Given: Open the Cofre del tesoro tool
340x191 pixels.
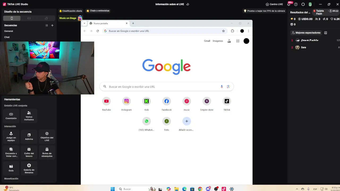Looking at the screenshot, I should pyautogui.click(x=29, y=152).
